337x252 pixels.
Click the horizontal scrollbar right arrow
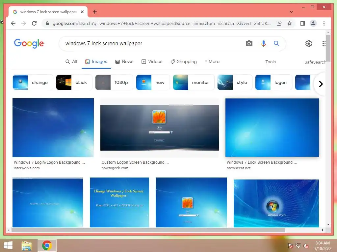[323, 230]
